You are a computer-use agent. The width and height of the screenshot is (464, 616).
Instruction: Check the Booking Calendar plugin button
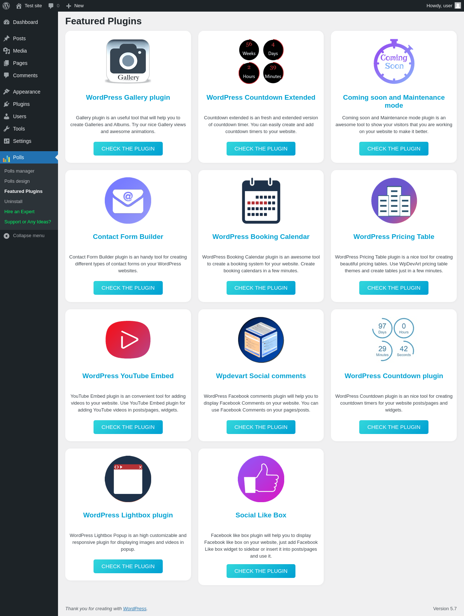tap(261, 288)
